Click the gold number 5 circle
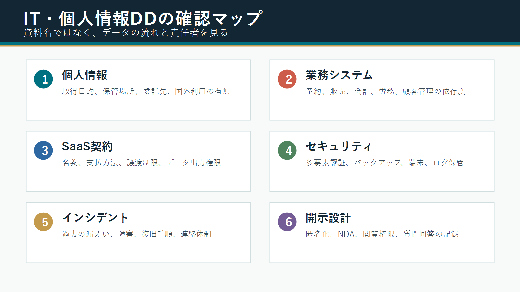Screen dimensions: 520x292 point(44,222)
